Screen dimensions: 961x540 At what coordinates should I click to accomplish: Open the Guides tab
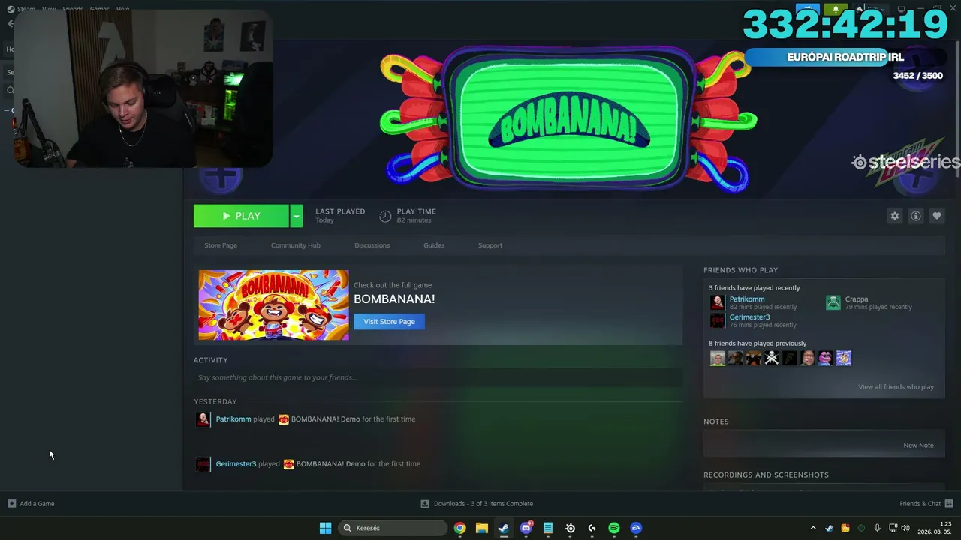coord(434,245)
